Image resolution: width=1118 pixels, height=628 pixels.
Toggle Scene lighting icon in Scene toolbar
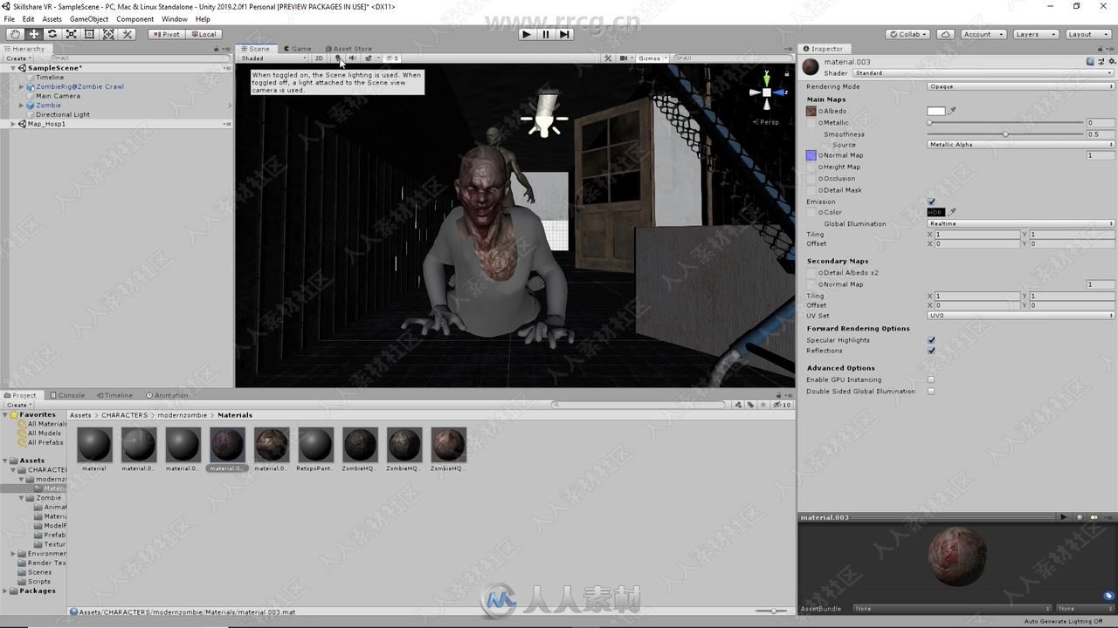click(x=338, y=58)
